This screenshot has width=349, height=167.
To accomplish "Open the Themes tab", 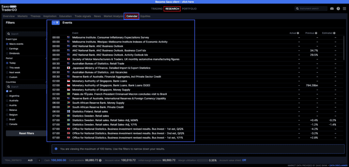I will point(35,16).
